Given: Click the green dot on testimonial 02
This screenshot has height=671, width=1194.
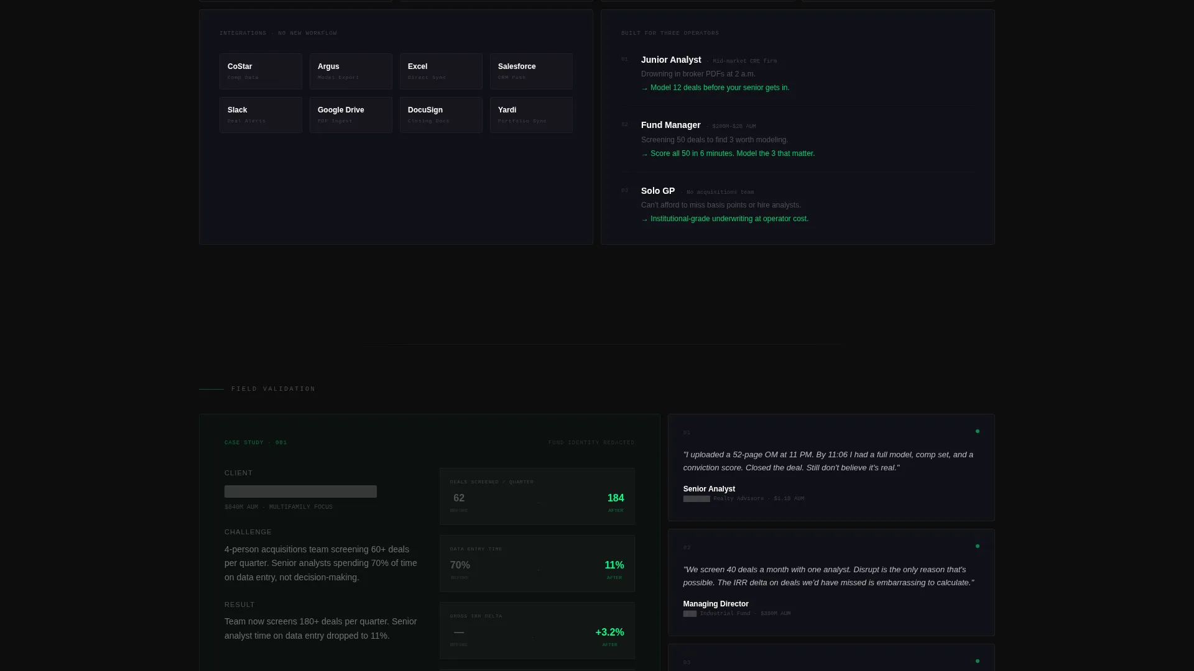Looking at the screenshot, I should click(978, 546).
